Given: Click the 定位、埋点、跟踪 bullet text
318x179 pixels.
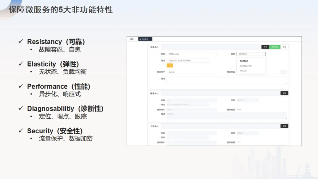Looking at the screenshot, I should tap(63, 116).
